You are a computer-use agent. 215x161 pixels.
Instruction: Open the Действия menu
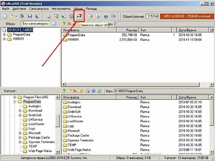(19, 9)
